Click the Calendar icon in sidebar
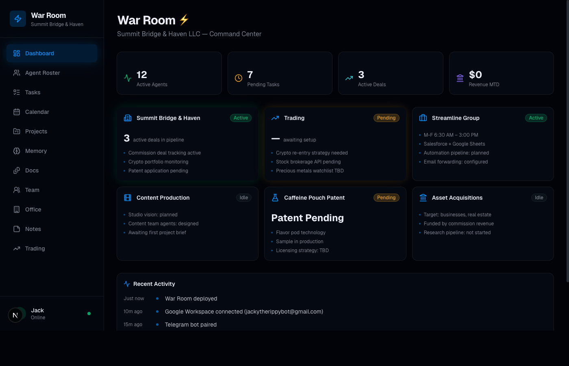Viewport: 569px width, 366px height. (17, 112)
